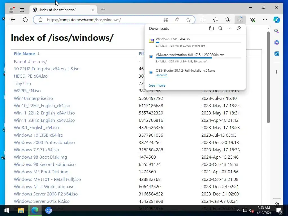Open Win11_22H2_English_x64v1.iso

click(44, 113)
